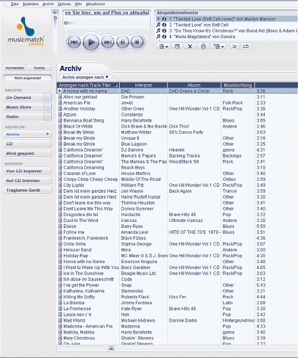The height and width of the screenshot is (358, 298).
Task: Open the Ansicht menu
Action: click(48, 4)
